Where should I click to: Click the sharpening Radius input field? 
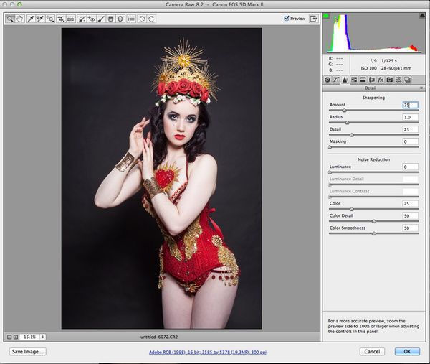410,117
